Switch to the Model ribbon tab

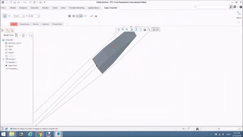[x=13, y=8]
